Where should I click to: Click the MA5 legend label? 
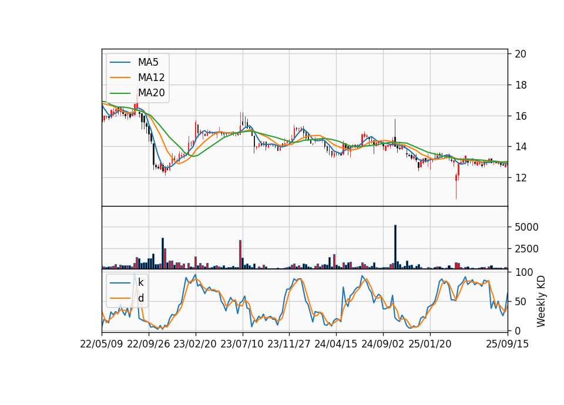[148, 62]
